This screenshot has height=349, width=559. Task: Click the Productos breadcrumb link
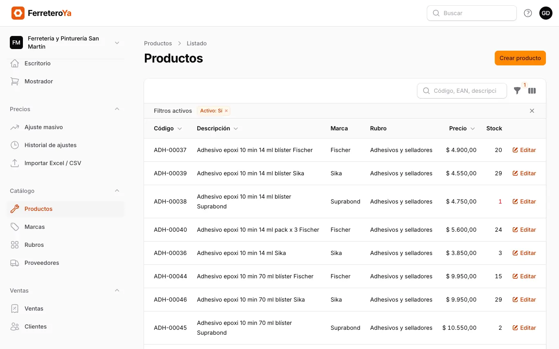pyautogui.click(x=158, y=43)
